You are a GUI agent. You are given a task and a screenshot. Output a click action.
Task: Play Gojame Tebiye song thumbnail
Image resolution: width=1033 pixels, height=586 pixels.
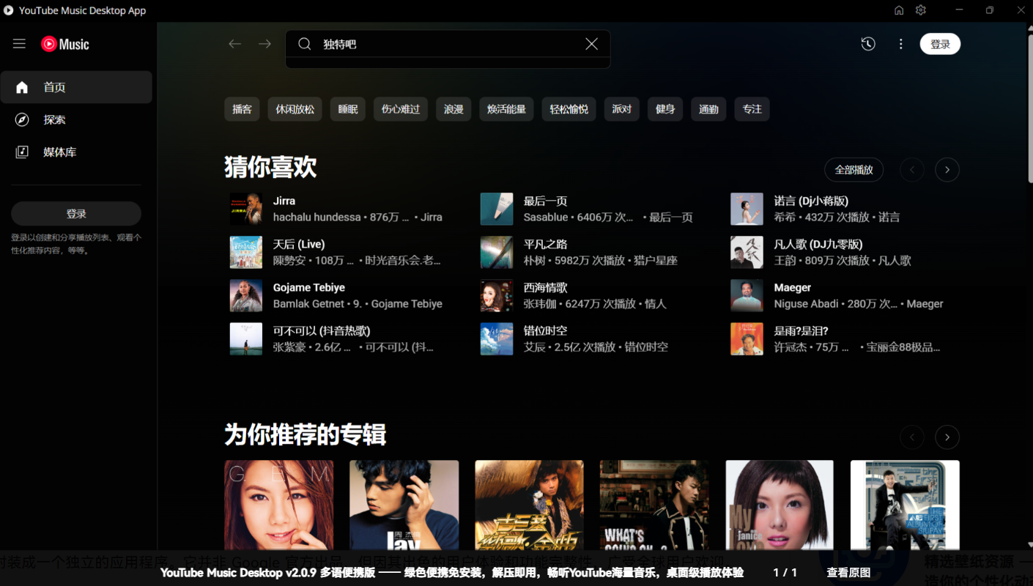[246, 295]
